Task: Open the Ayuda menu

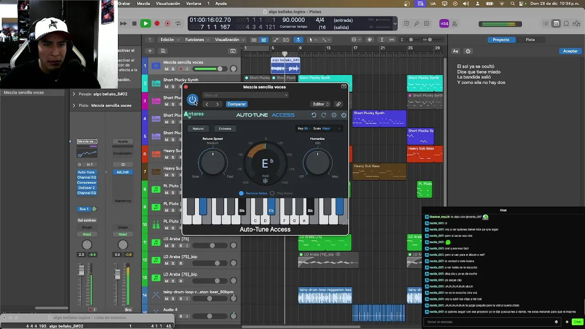Action: click(221, 4)
